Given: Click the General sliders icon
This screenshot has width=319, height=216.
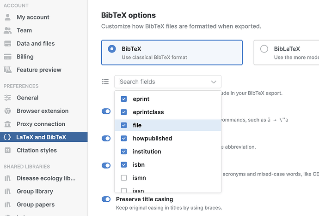Looking at the screenshot, I should 7,98.
